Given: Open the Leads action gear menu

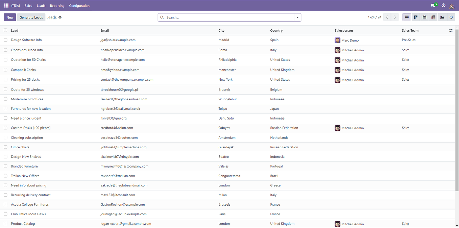Looking at the screenshot, I should point(59,17).
